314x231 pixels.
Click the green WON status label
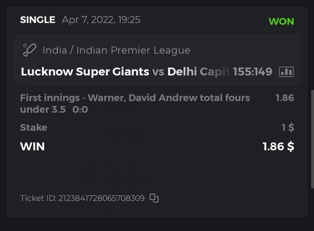point(281,21)
